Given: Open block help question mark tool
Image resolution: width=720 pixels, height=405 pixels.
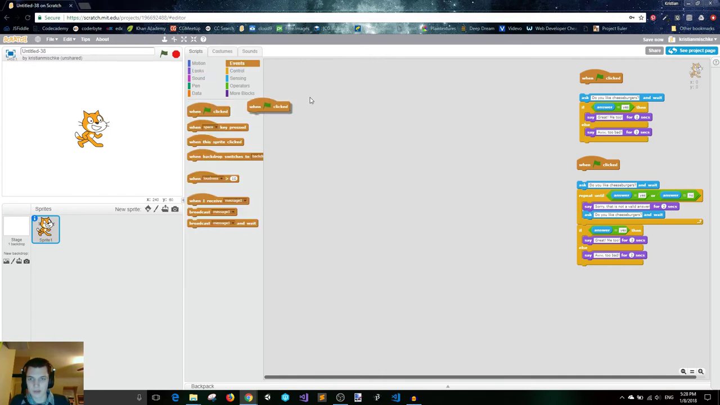Looking at the screenshot, I should tap(203, 39).
